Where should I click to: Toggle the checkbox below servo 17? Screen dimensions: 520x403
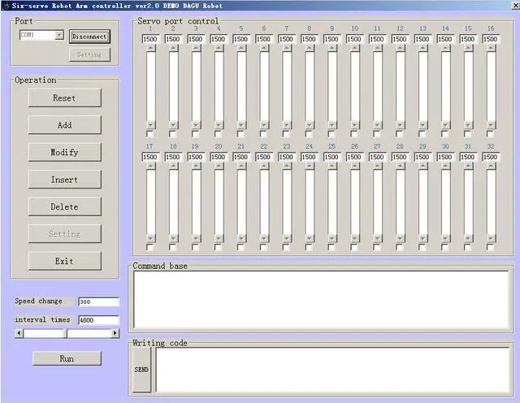click(150, 247)
